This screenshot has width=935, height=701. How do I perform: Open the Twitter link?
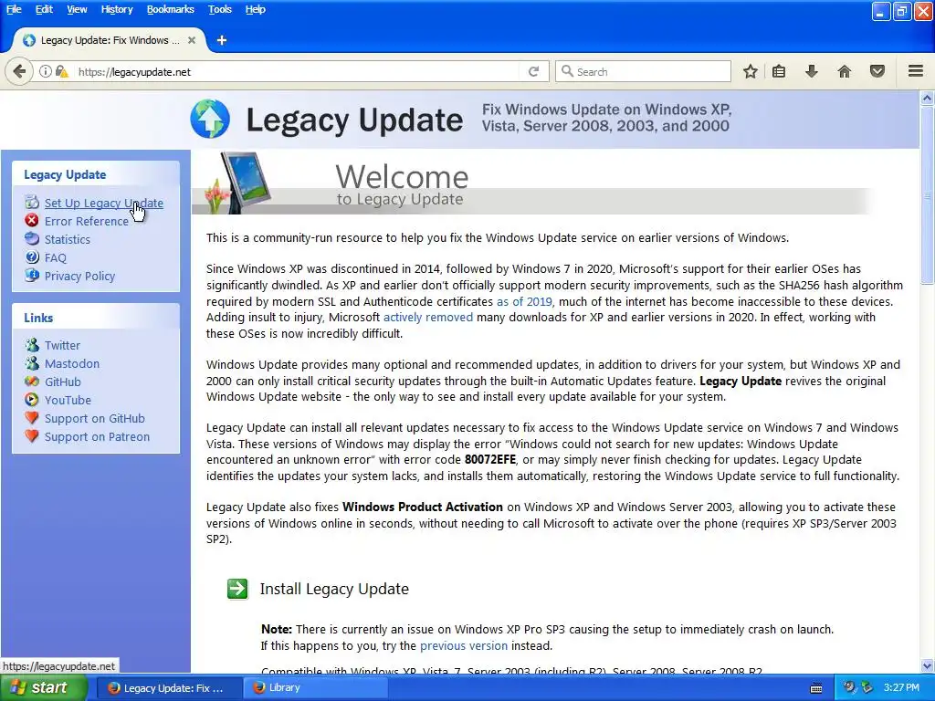pos(62,345)
